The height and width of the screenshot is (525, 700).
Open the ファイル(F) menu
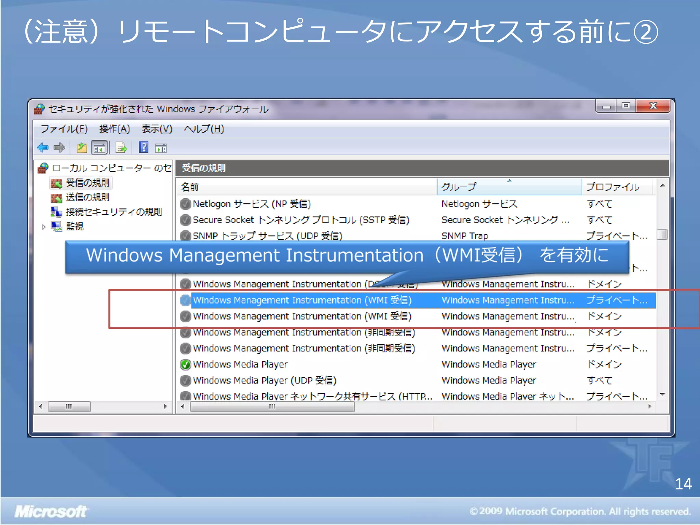pyautogui.click(x=64, y=129)
